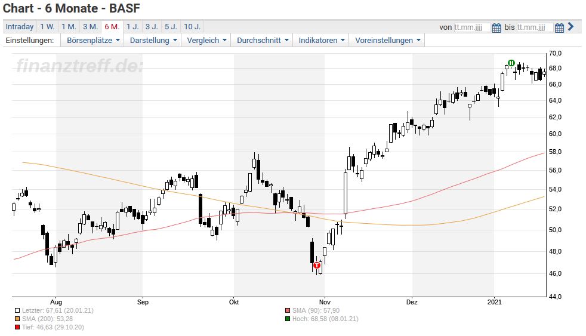Select the 10 J. time range tab
The height and width of the screenshot is (336, 586).
(x=192, y=26)
